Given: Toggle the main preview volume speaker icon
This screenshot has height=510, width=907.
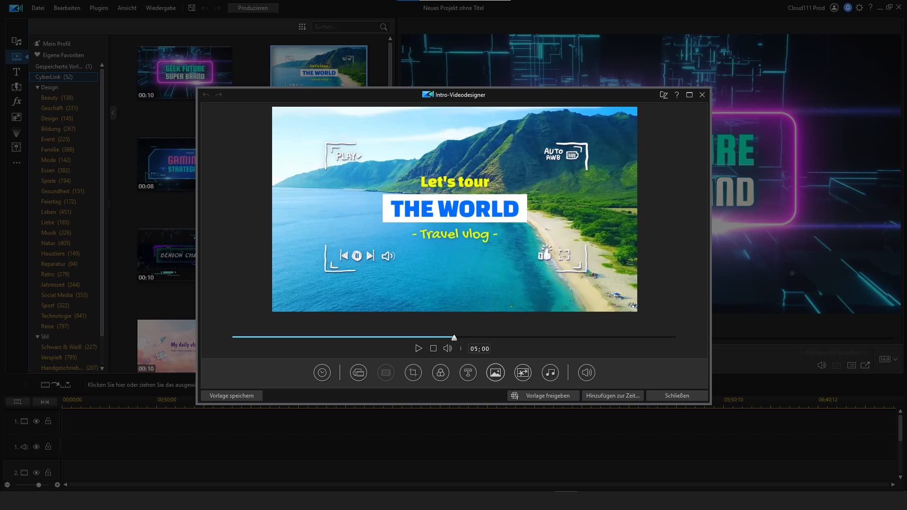Looking at the screenshot, I should point(822,365).
